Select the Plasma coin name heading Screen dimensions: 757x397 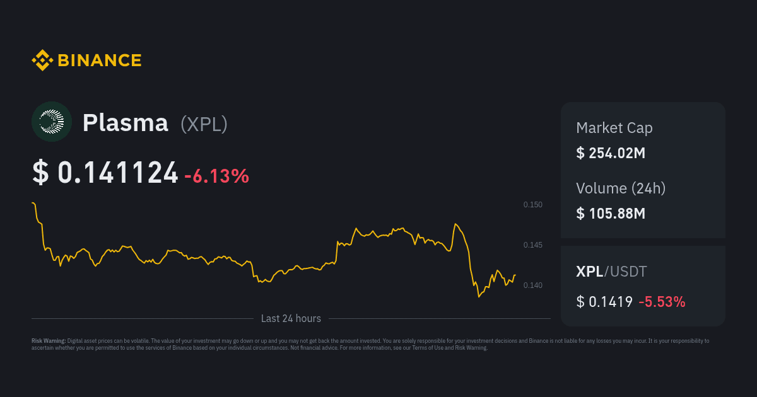pos(126,123)
